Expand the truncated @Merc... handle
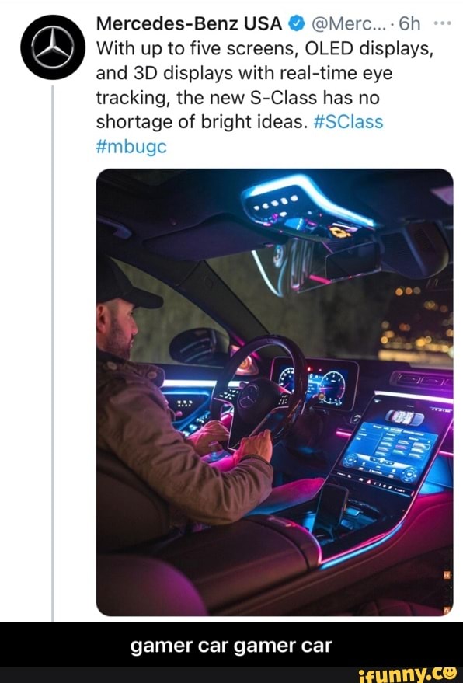 click(x=348, y=23)
